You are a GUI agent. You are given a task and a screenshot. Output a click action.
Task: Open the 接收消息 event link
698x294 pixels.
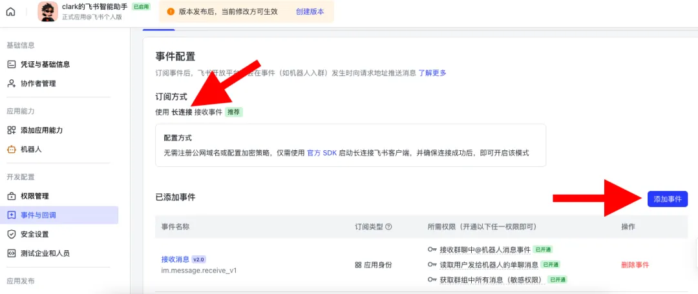coord(175,259)
